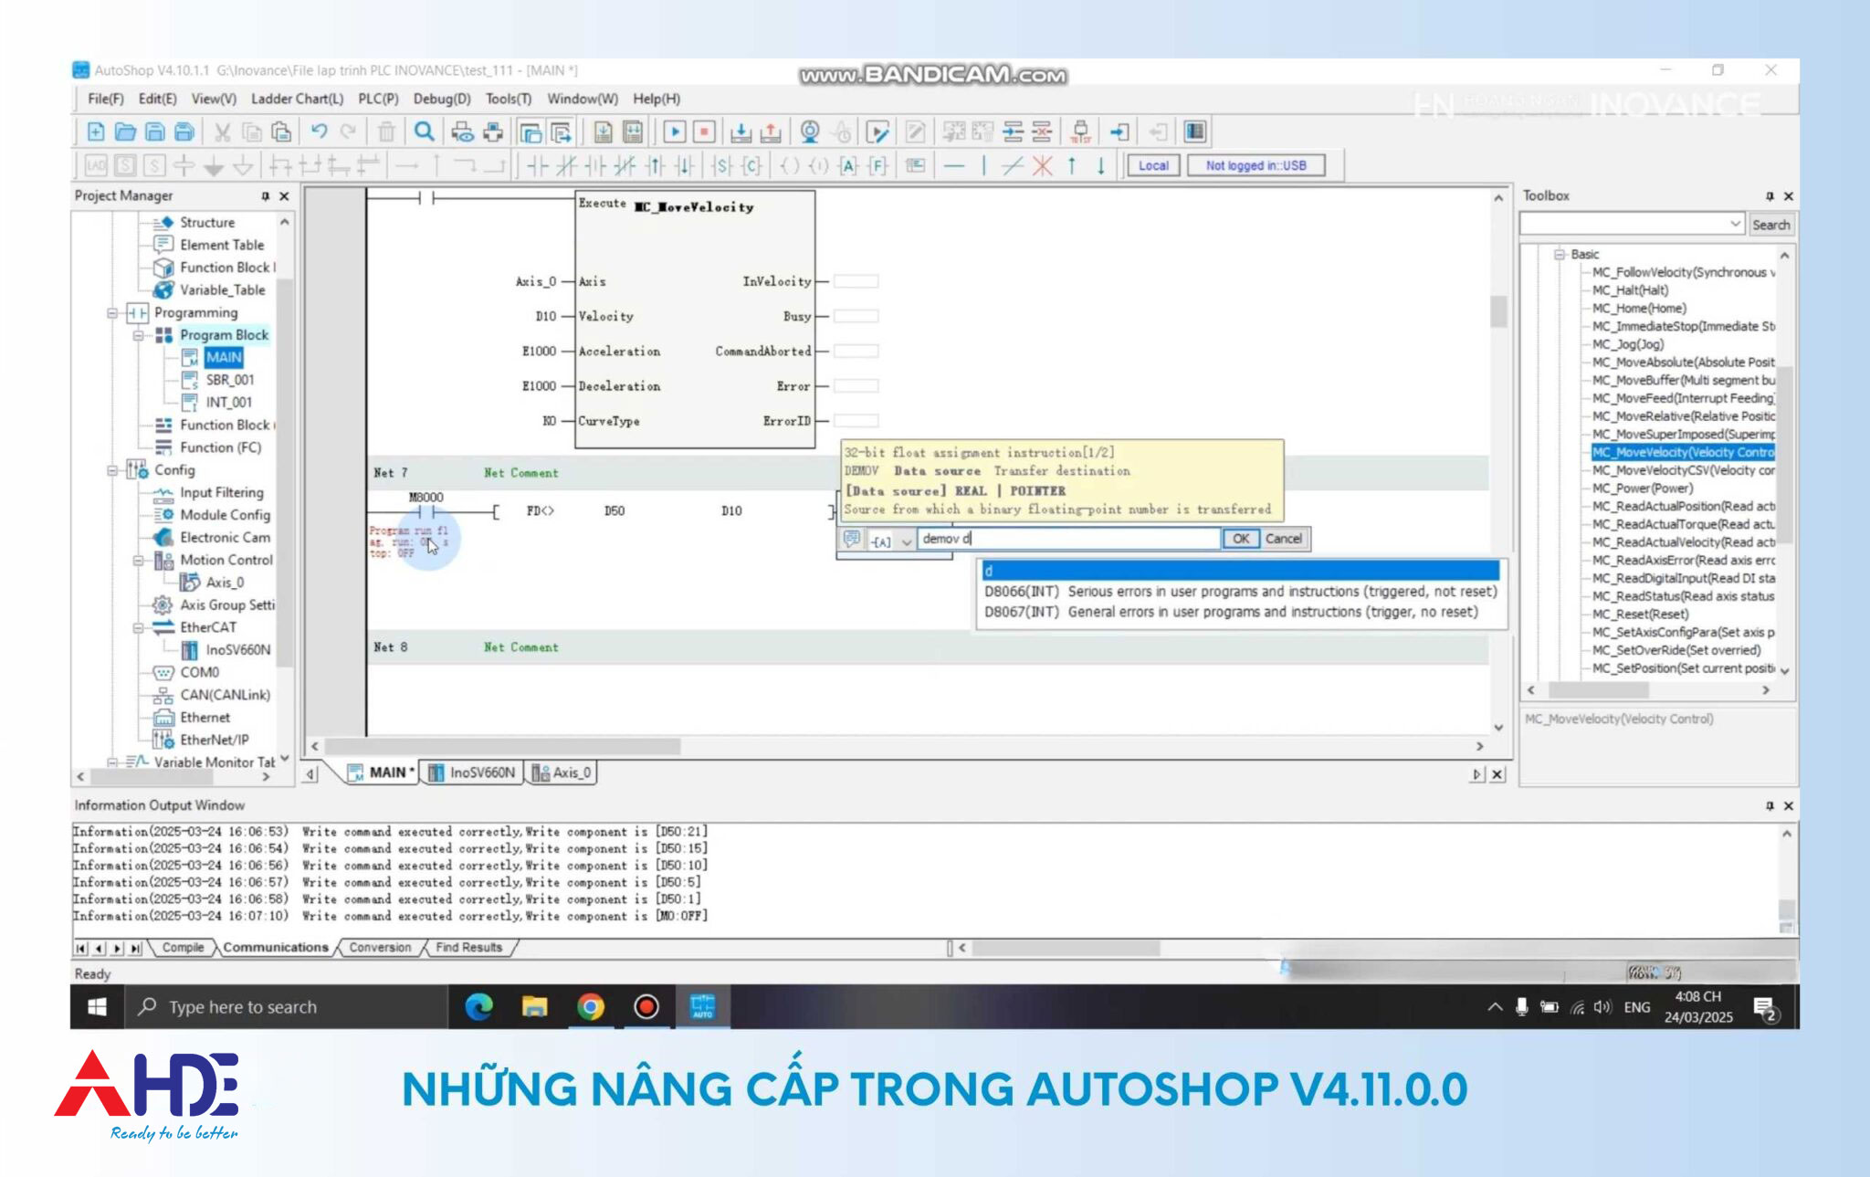Click the Run PLC play icon
Image resolution: width=1870 pixels, height=1177 pixels.
pyautogui.click(x=674, y=132)
